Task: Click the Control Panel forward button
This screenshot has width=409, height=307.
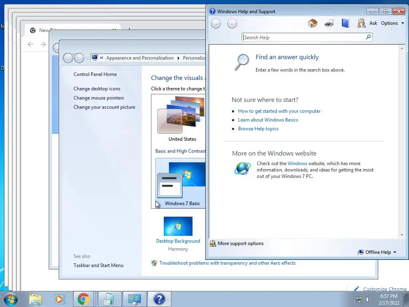Action: click(79, 58)
